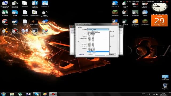The image size is (171, 96).
Task: Pick 320 x 240 resolution
Action: tap(98, 36)
